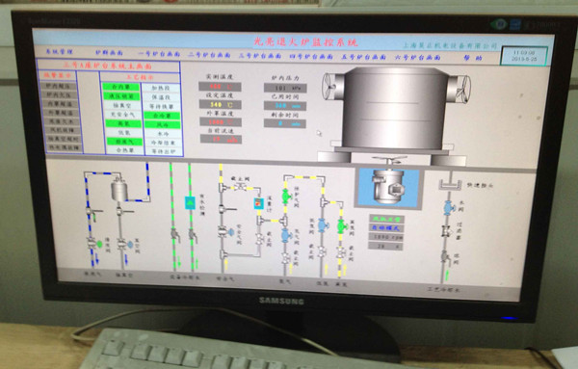
Task: Click the 设定温度 set temperature field
Action: (220, 105)
